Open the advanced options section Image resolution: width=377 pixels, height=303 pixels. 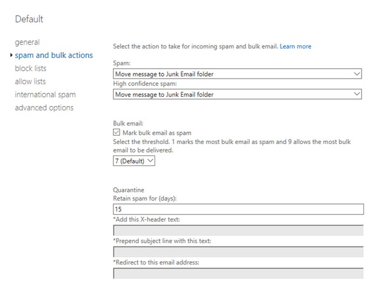point(44,107)
